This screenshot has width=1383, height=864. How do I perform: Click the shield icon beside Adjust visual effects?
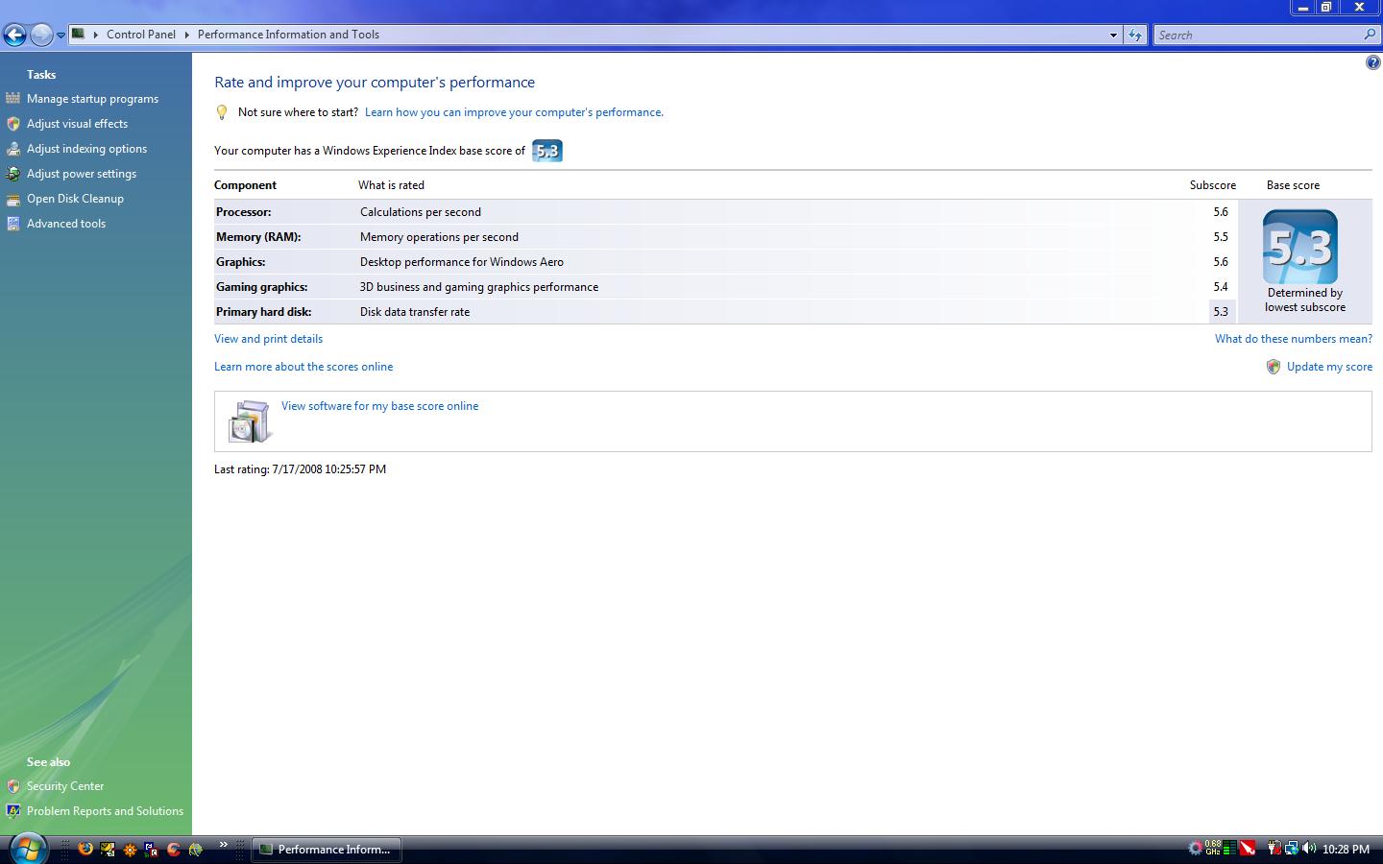(12, 123)
